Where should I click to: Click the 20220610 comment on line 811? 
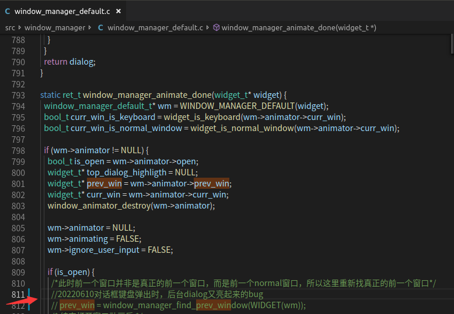pyautogui.click(x=157, y=294)
